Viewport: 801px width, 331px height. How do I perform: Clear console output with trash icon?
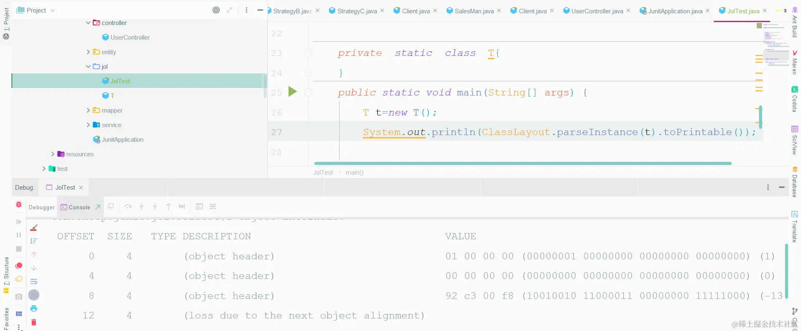34,322
